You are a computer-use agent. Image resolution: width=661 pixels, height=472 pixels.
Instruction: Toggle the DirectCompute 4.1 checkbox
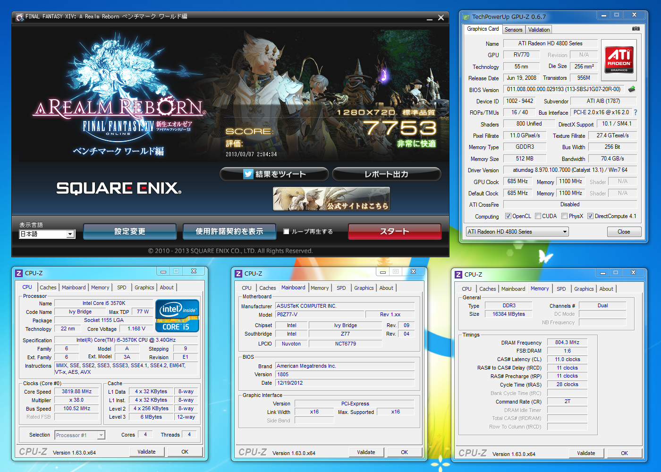pyautogui.click(x=590, y=216)
